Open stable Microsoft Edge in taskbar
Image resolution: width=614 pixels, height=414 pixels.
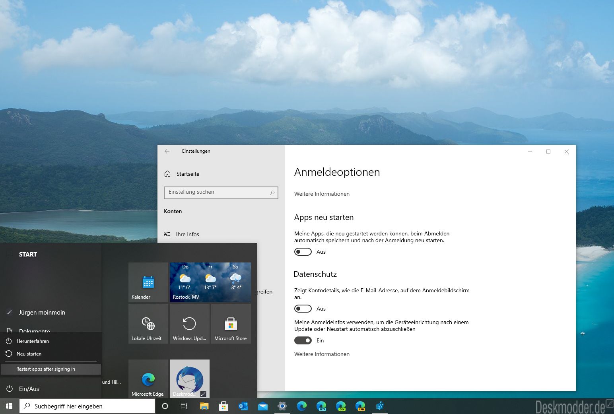coord(302,406)
